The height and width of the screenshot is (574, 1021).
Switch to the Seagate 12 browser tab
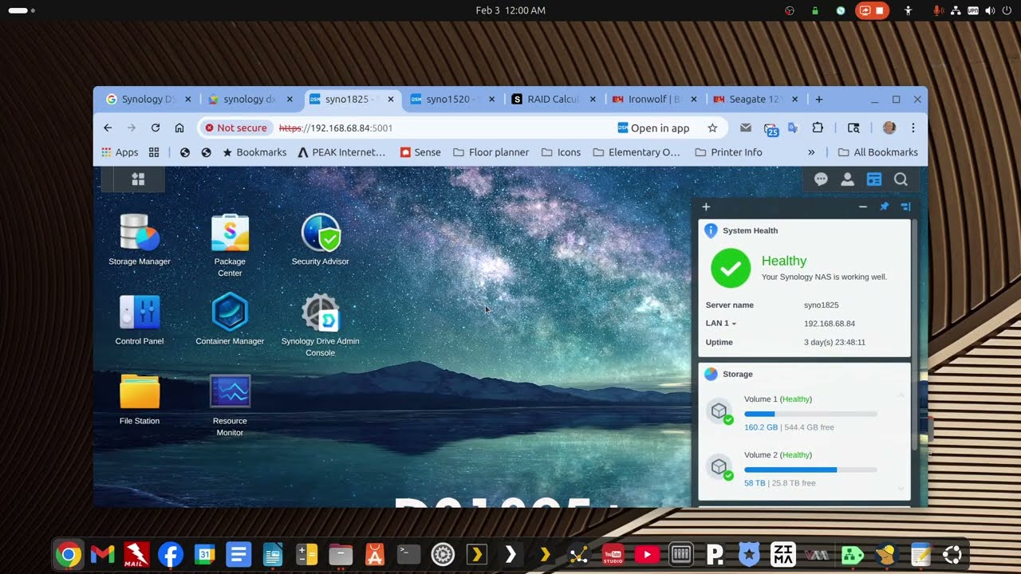[x=754, y=100]
